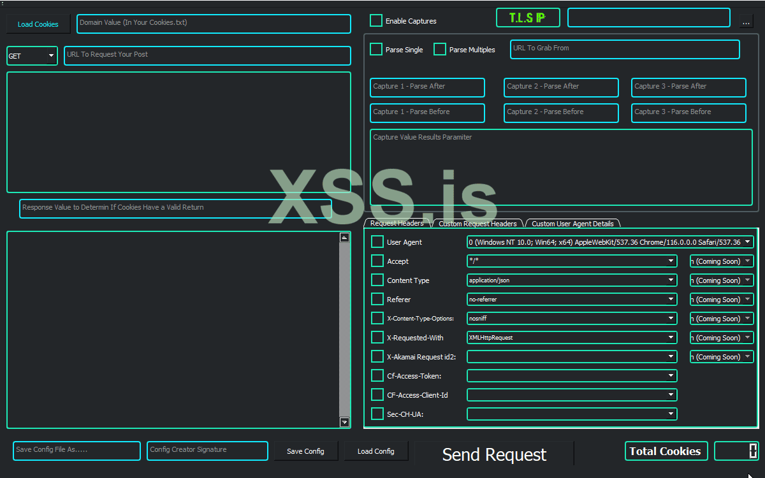The width and height of the screenshot is (765, 478).
Task: Click Capture 2 - Parse Before field
Action: point(561,113)
